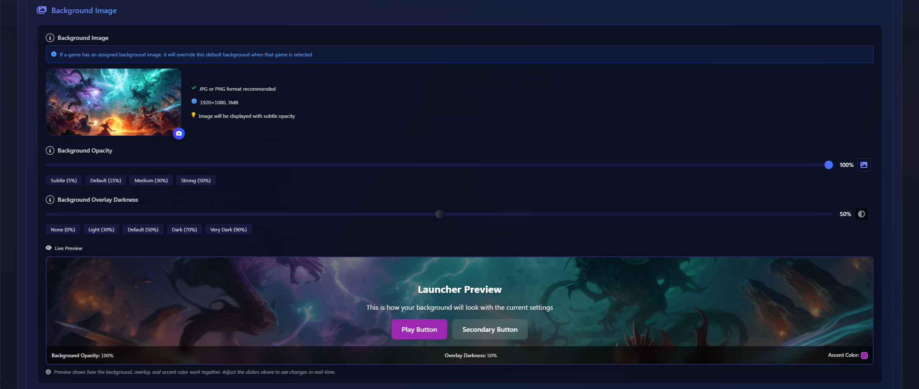The width and height of the screenshot is (919, 389).
Task: Select the Subtle (5%) opacity preset
Action: click(x=64, y=181)
